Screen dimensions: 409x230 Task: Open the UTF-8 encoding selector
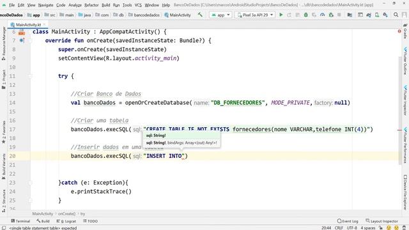(x=351, y=227)
